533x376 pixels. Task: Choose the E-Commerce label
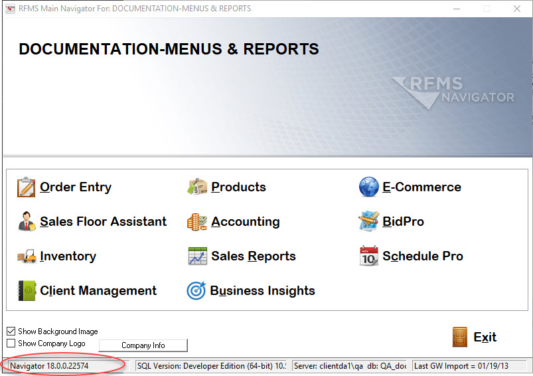pos(422,187)
